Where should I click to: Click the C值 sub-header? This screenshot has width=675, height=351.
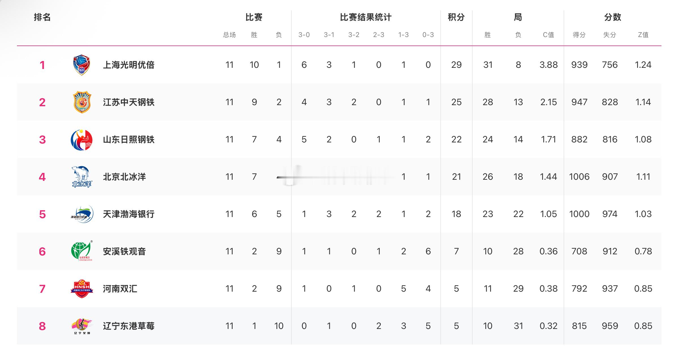[x=548, y=35]
